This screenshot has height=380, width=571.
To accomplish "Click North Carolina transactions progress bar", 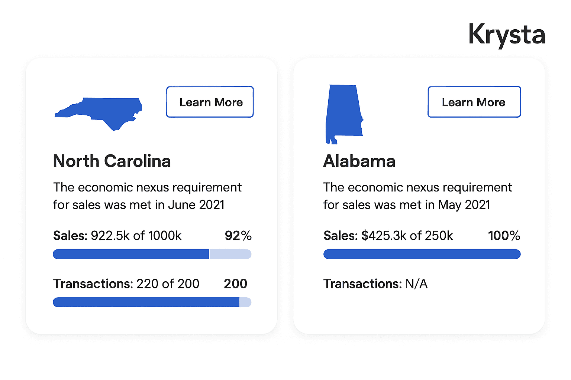I will (x=152, y=302).
